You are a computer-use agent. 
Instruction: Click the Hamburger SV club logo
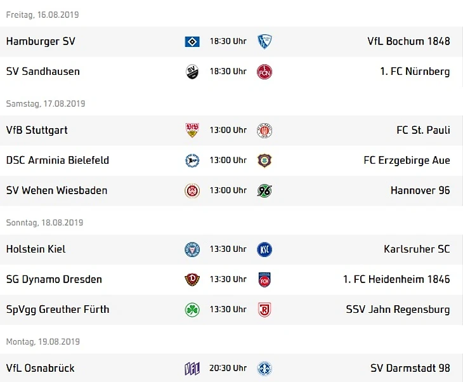pos(192,42)
